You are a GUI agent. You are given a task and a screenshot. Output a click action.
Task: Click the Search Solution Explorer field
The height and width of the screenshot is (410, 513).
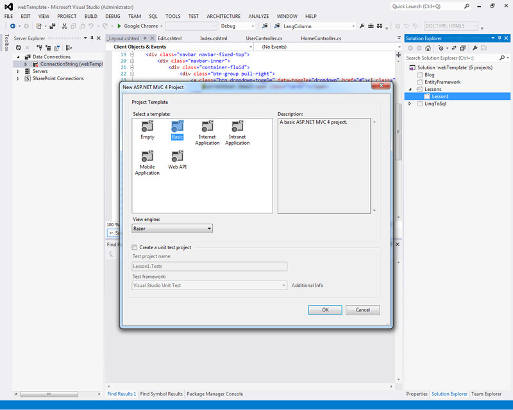(x=451, y=58)
